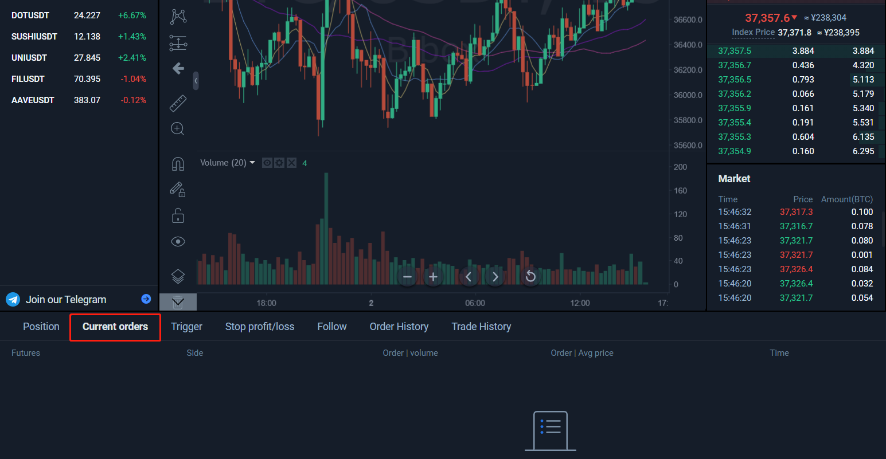Select the projection measurement tool icon

(x=178, y=43)
